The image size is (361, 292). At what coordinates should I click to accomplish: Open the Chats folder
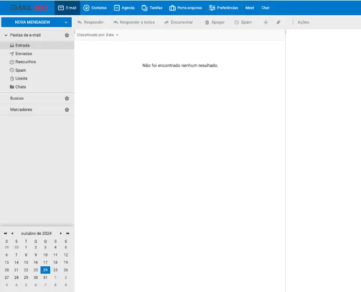[37, 86]
